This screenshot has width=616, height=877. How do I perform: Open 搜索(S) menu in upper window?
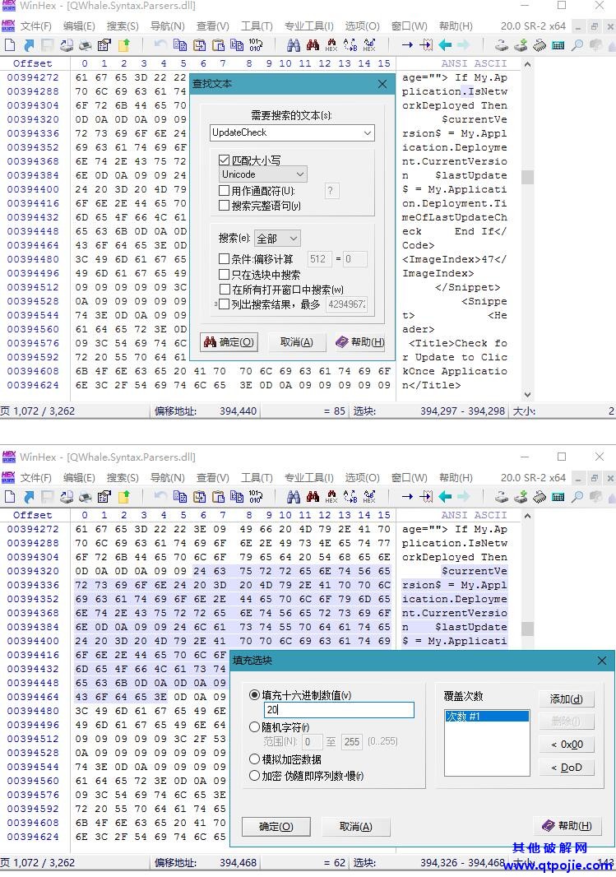tap(123, 26)
